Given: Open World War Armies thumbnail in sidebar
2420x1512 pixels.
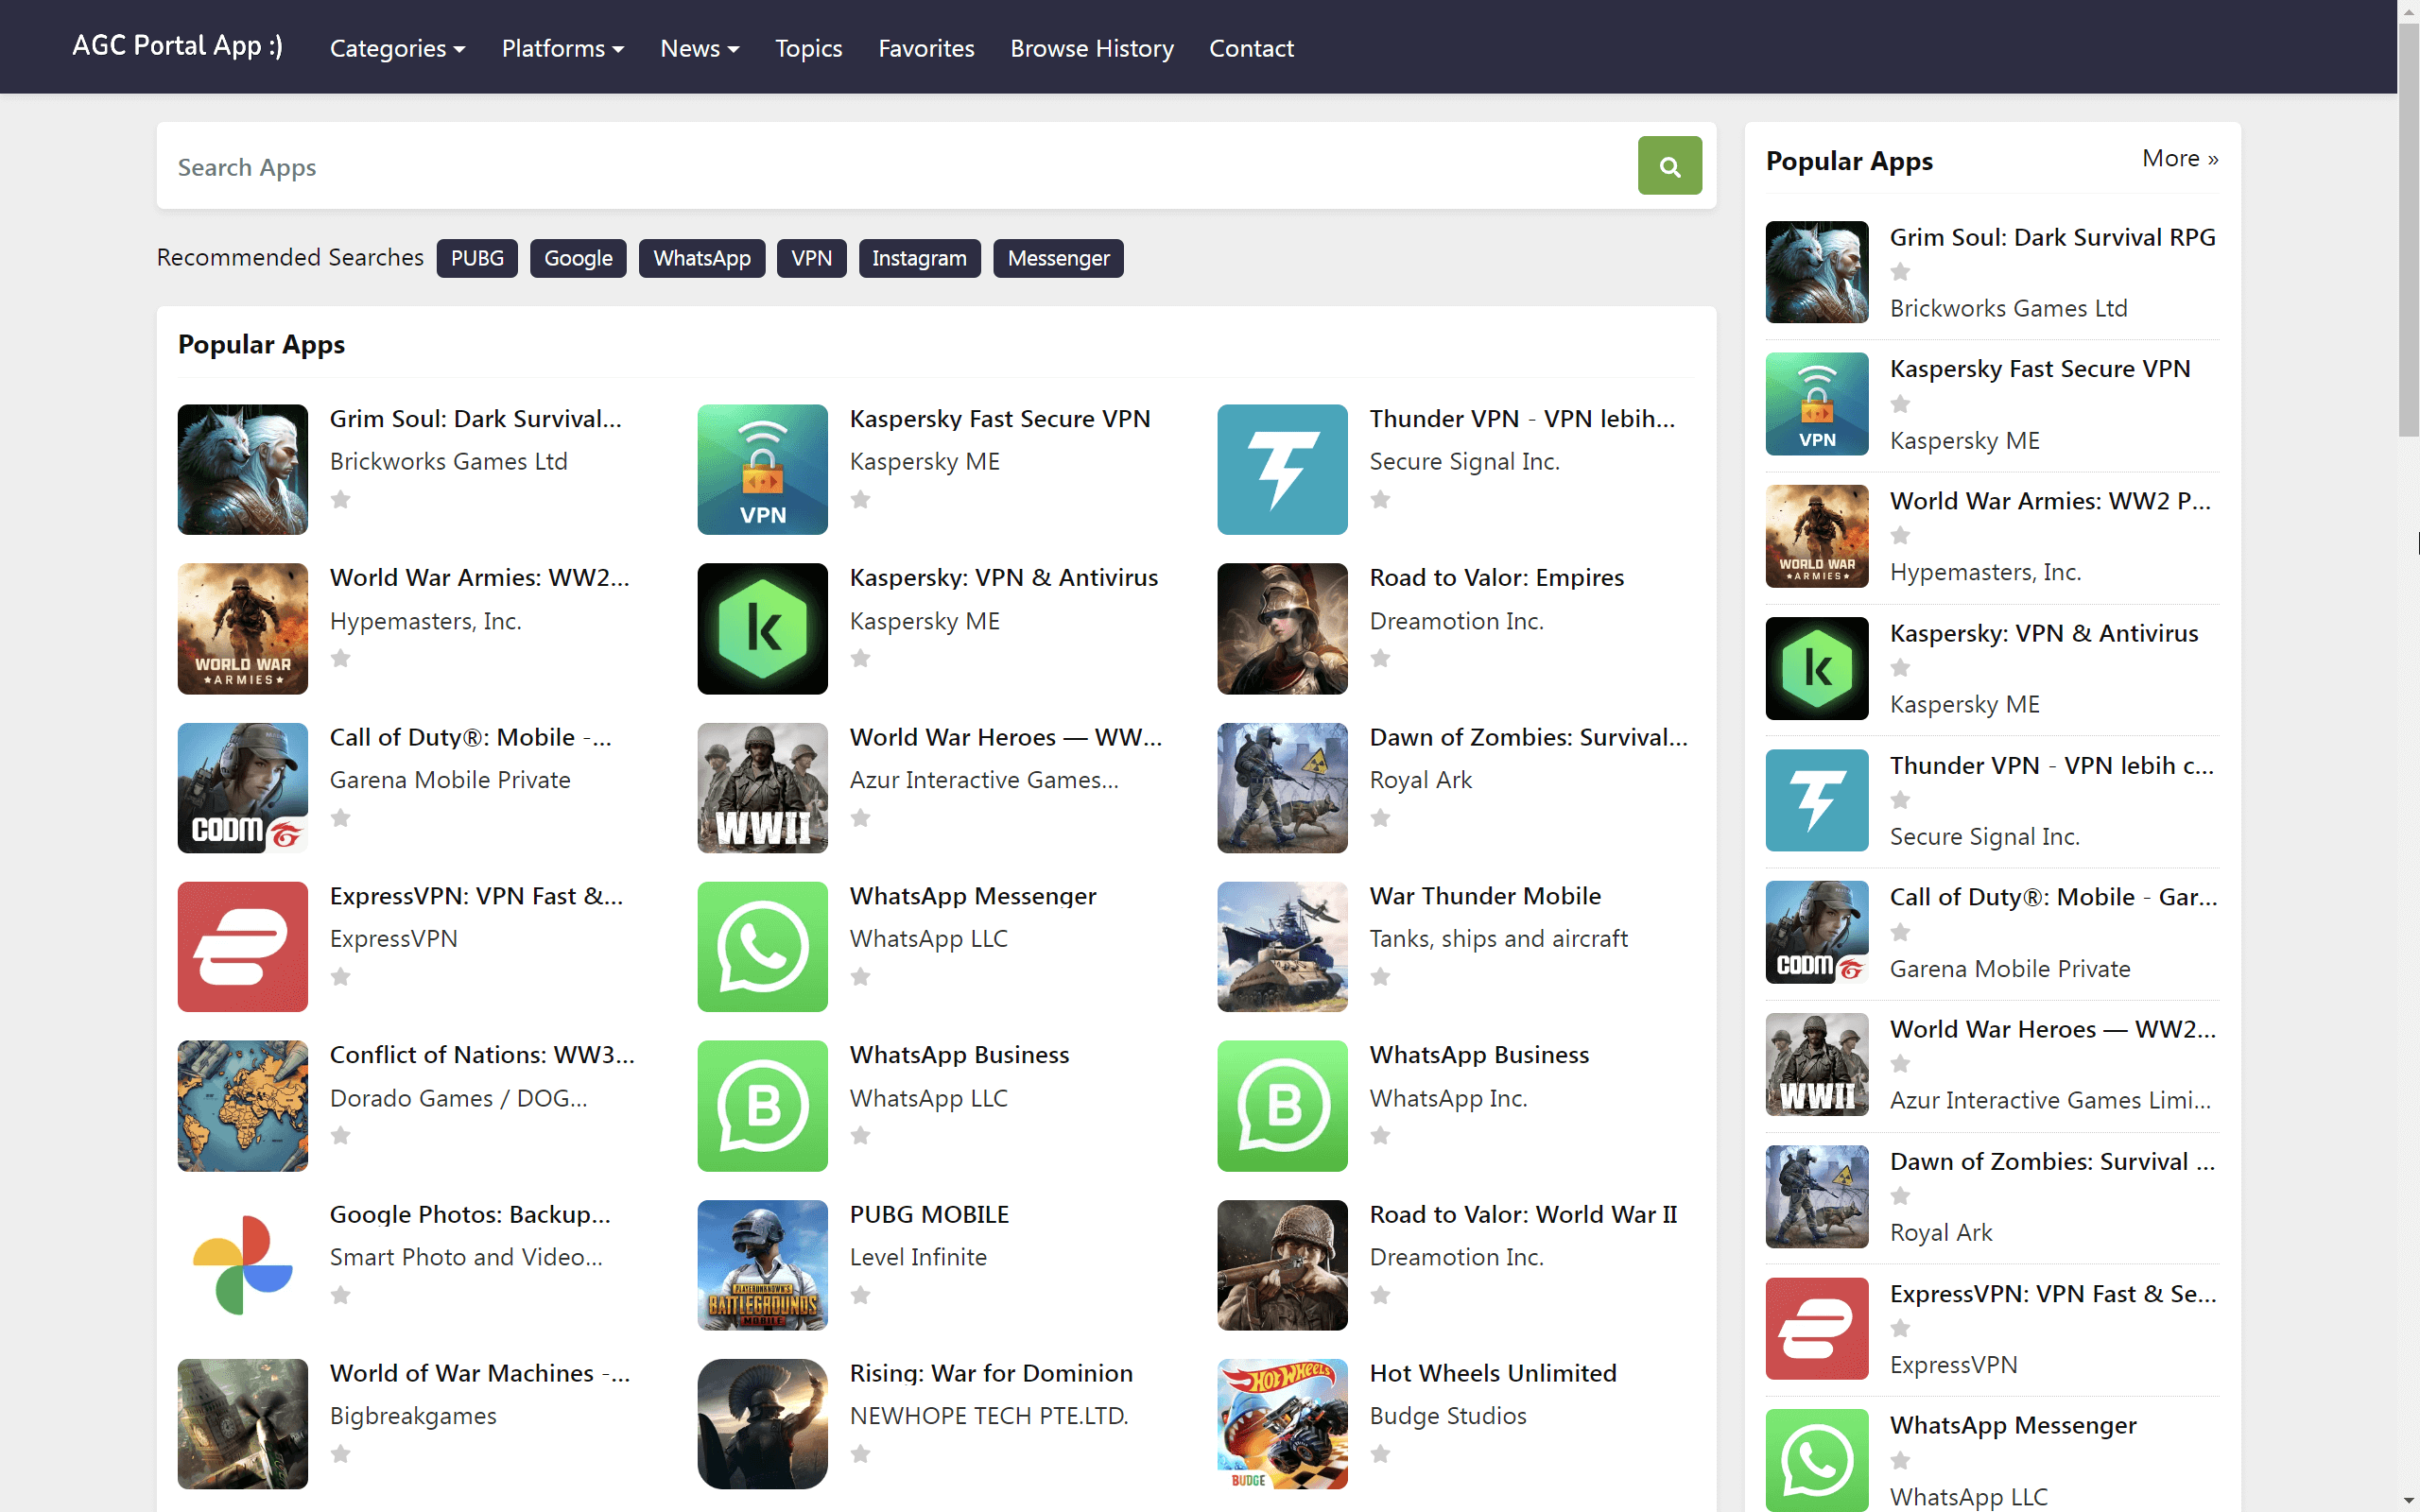Looking at the screenshot, I should coord(1817,536).
